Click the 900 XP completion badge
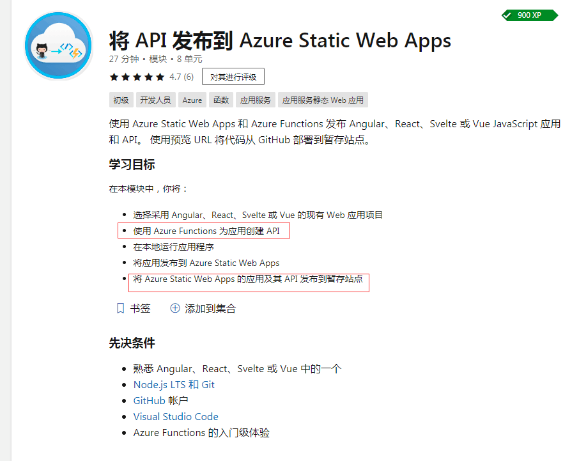The height and width of the screenshot is (461, 579). click(530, 15)
